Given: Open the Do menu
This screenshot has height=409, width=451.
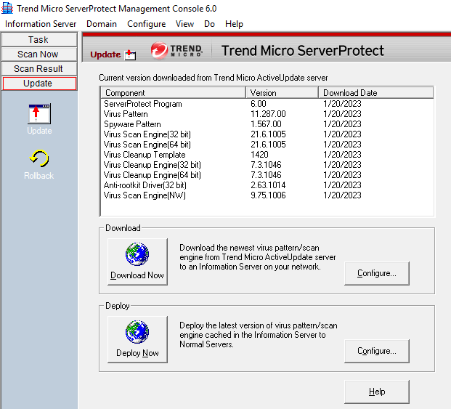Looking at the screenshot, I should [x=209, y=24].
